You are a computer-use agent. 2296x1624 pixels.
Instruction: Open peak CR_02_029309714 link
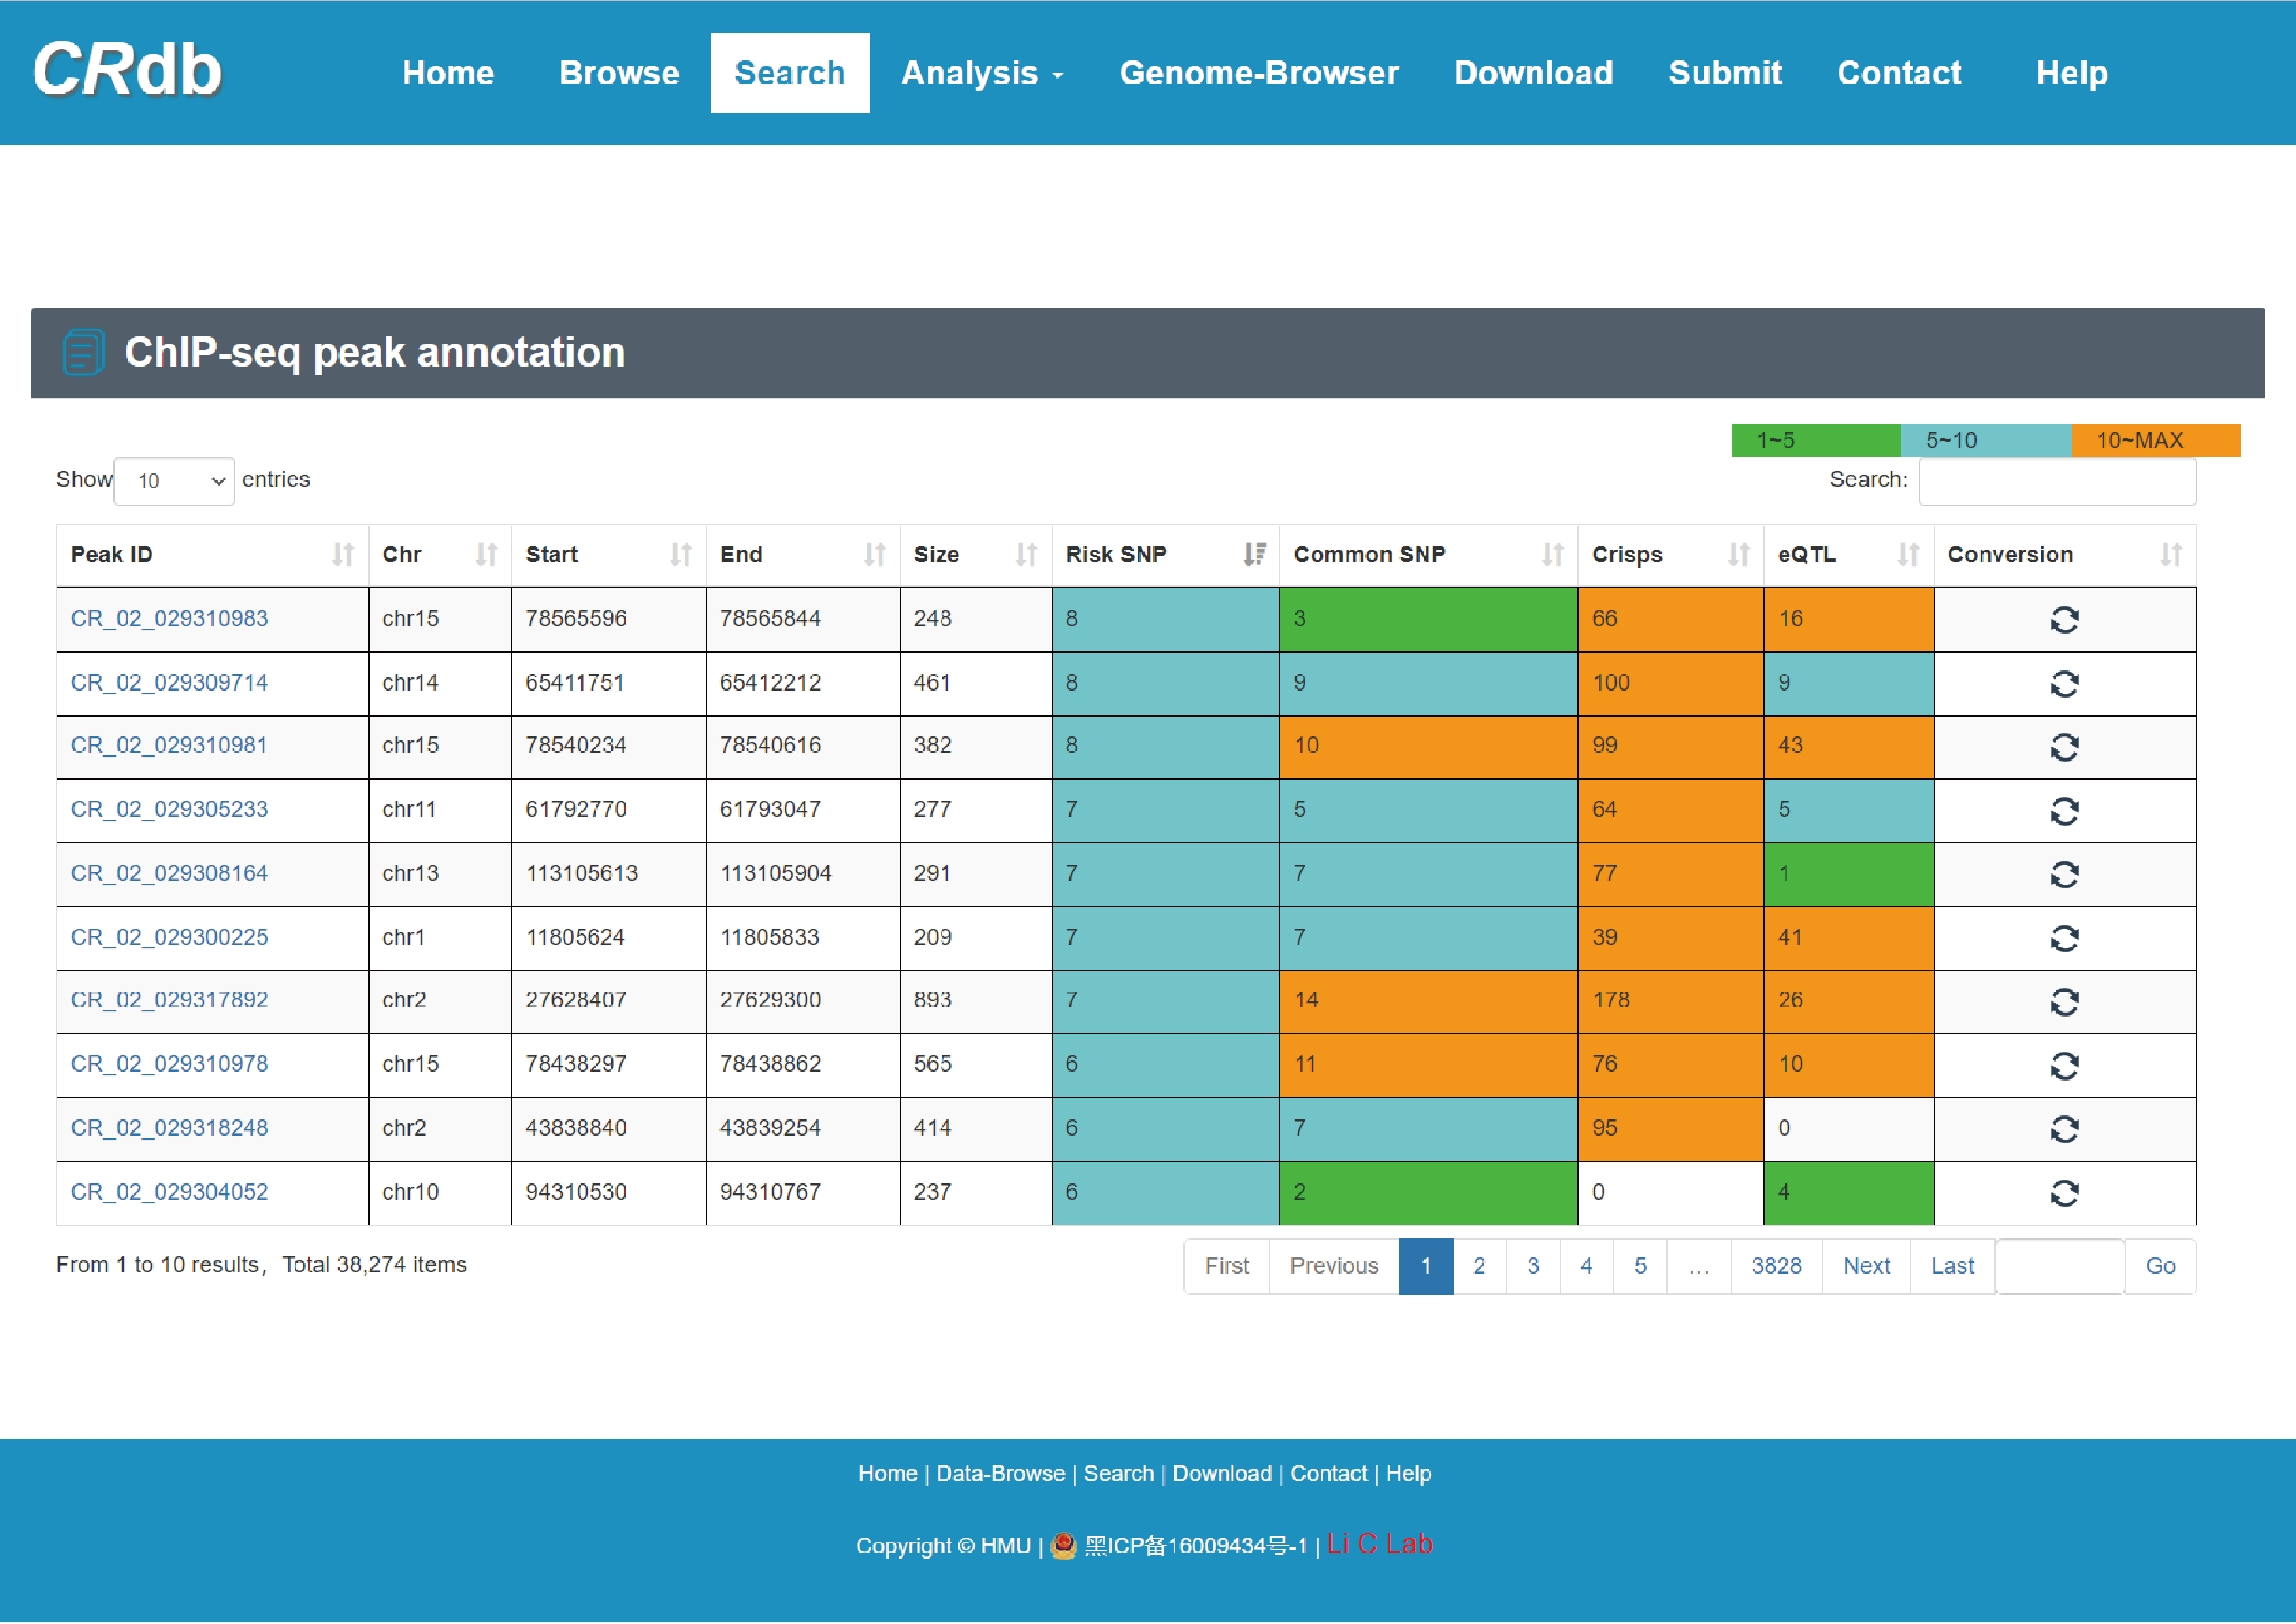pos(169,683)
